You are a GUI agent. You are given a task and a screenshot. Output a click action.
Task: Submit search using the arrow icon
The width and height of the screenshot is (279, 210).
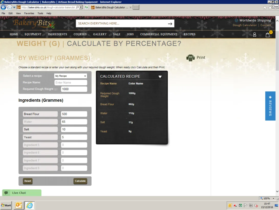tap(170, 24)
